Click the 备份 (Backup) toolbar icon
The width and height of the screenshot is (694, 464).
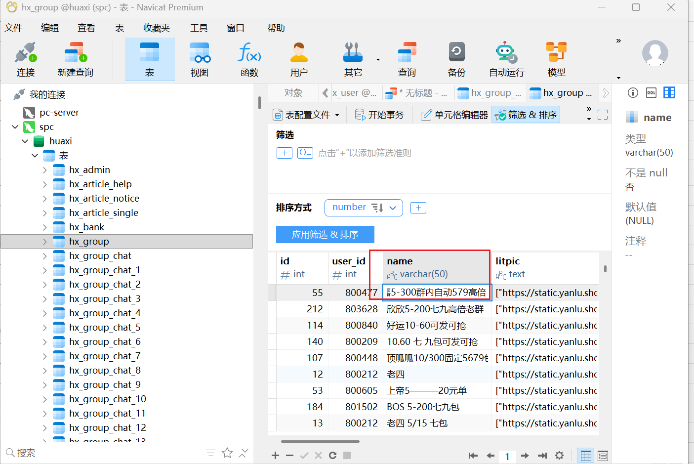point(456,59)
